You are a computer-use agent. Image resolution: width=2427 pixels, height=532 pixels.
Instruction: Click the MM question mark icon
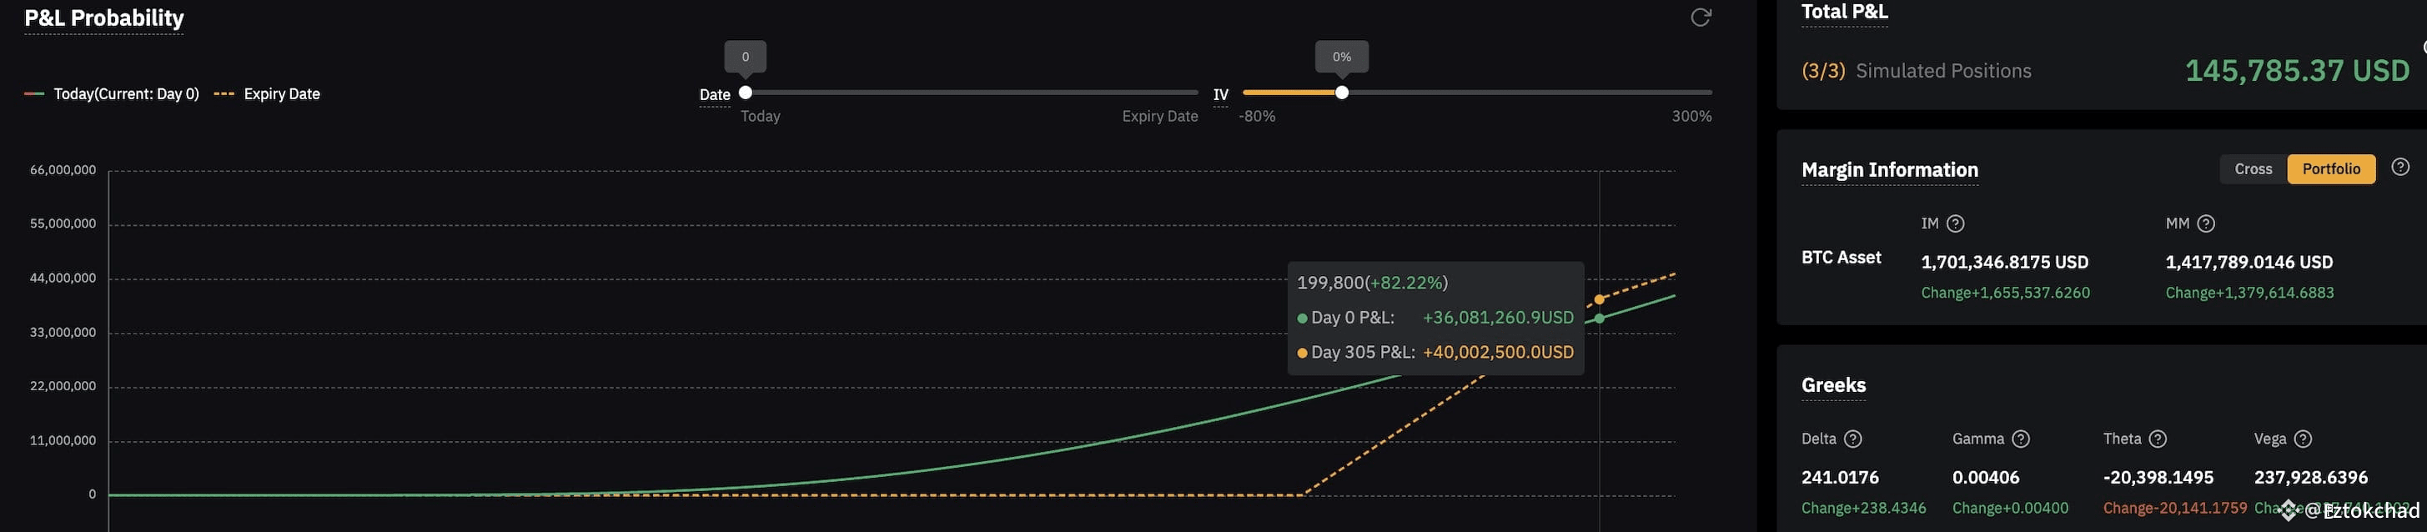pos(2204,223)
